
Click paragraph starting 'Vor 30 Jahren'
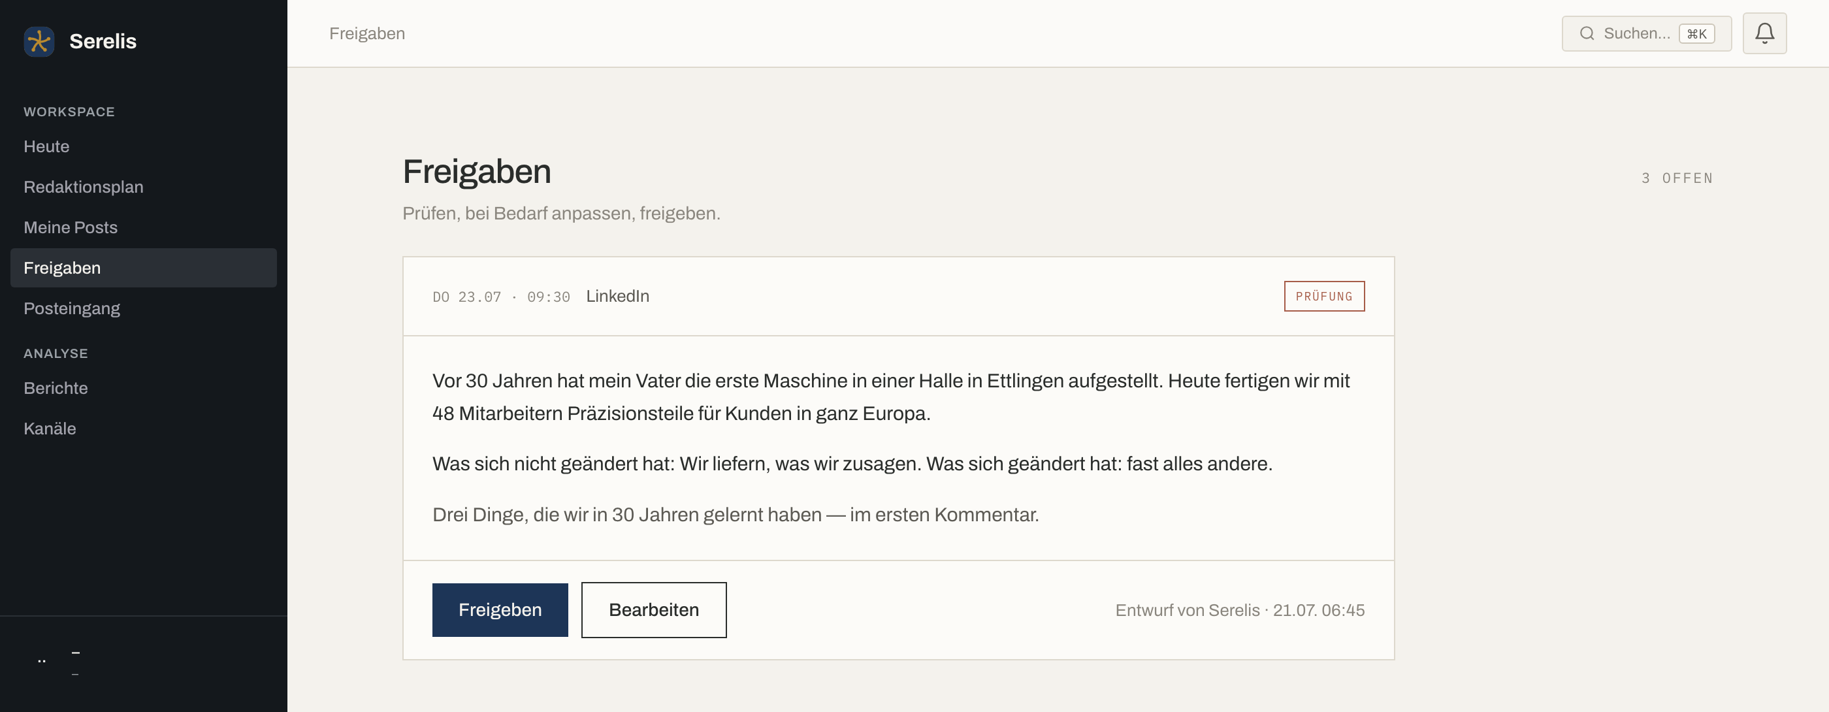click(891, 396)
